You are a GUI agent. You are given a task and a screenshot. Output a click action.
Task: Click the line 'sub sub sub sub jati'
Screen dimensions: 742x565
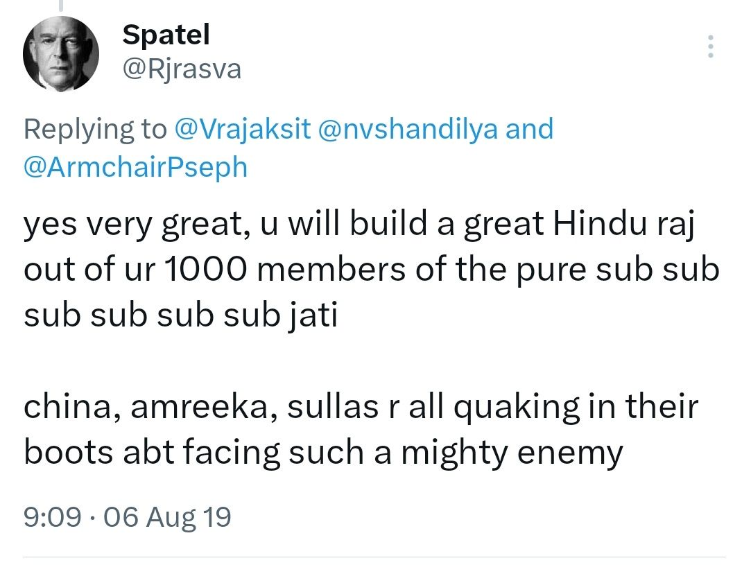(x=181, y=315)
